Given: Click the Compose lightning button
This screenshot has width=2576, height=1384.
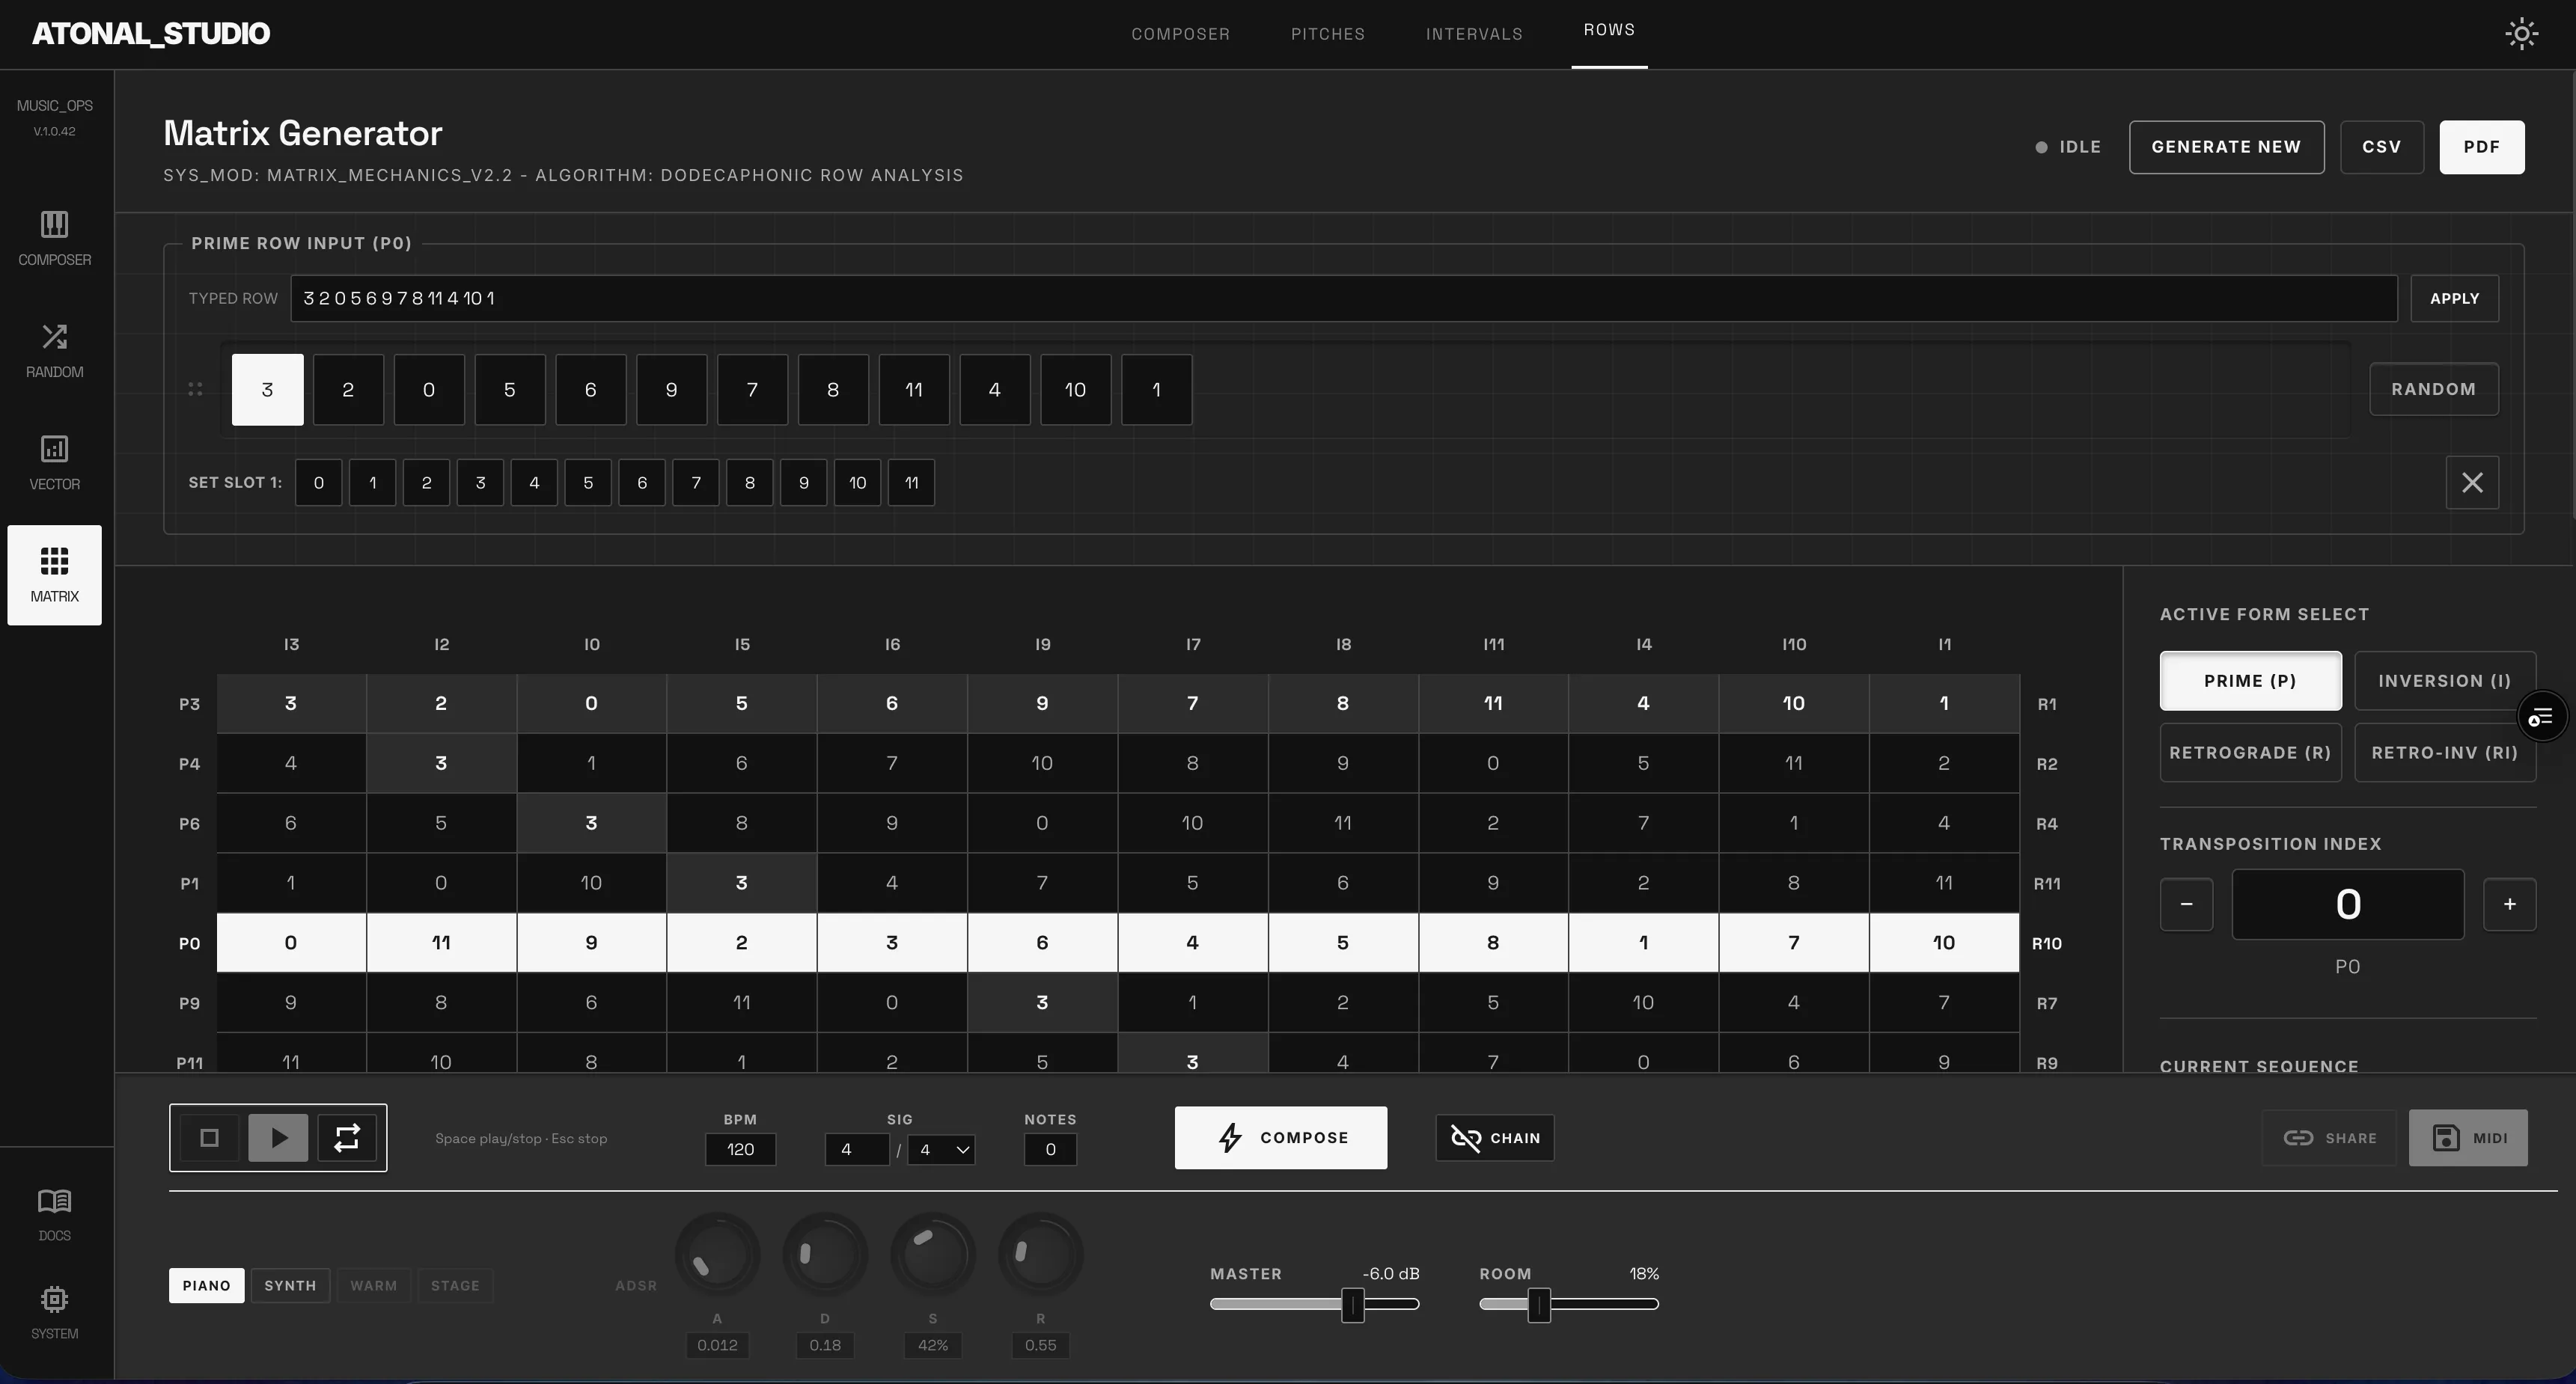Looking at the screenshot, I should coord(1281,1137).
